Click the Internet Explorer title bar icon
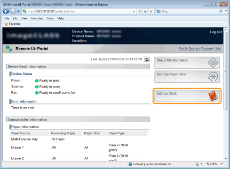Screen dimensions: 230x169 [5, 4]
